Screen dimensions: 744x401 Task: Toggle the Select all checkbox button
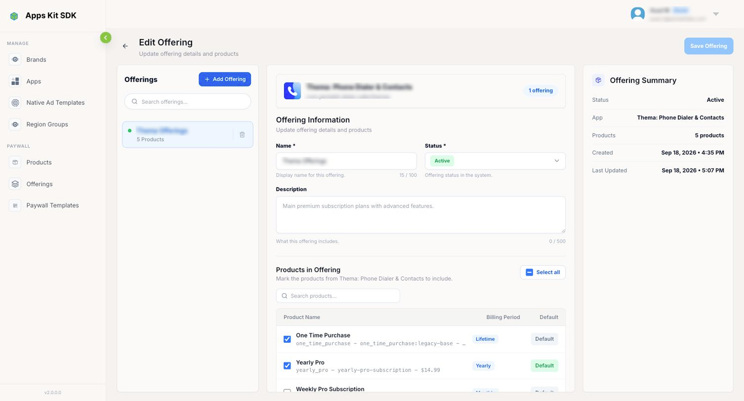pos(543,272)
